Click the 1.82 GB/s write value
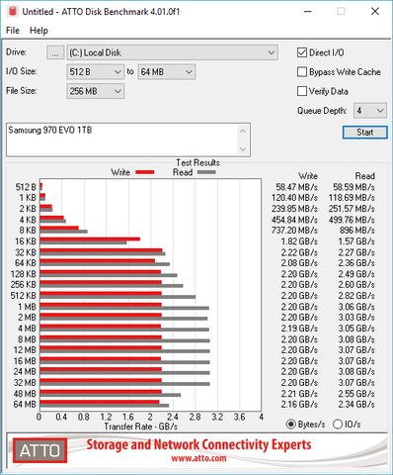 pyautogui.click(x=299, y=241)
